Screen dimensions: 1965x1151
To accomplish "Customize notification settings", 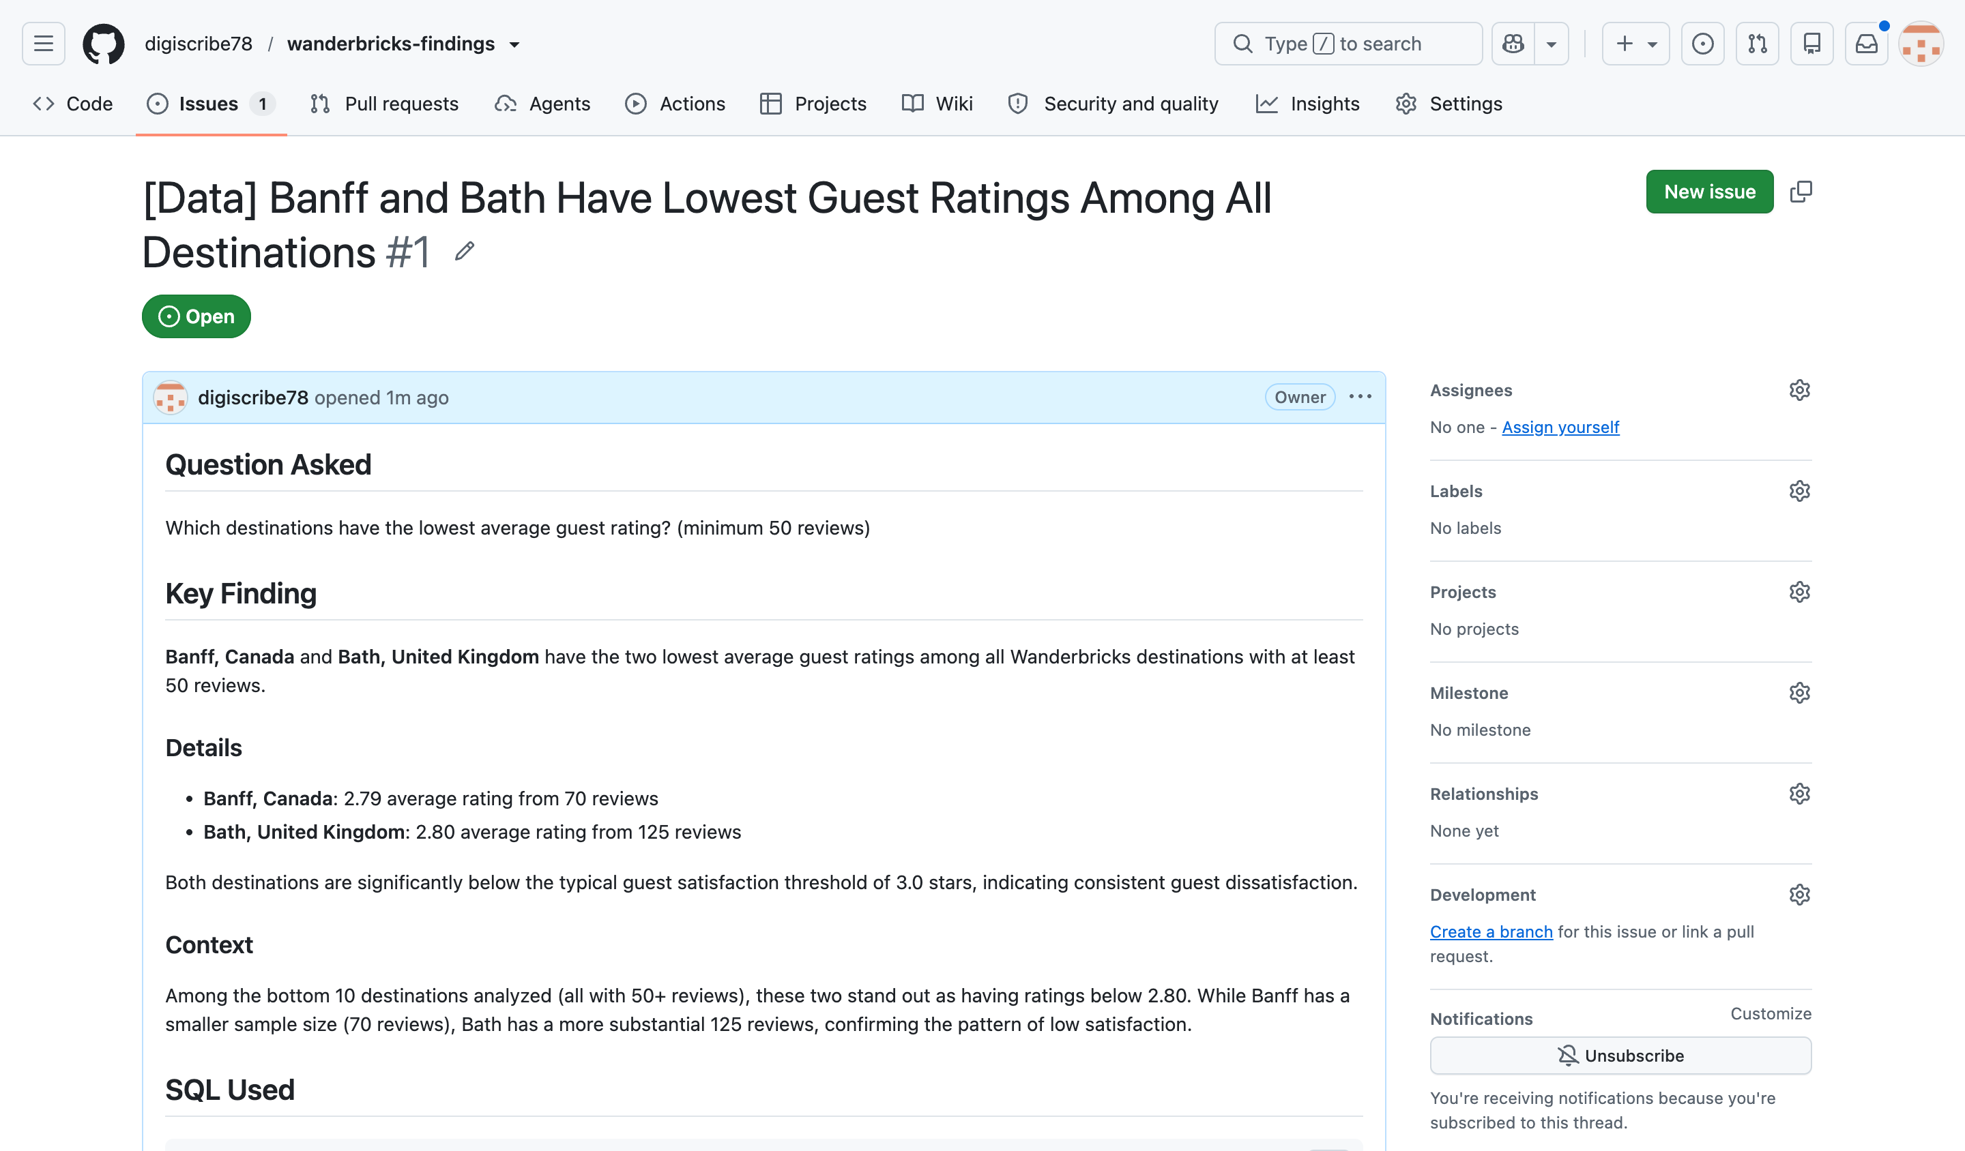I will 1771,1013.
